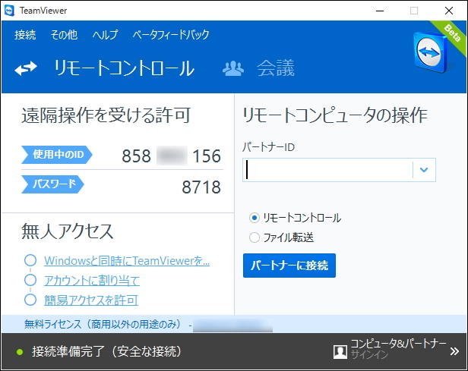Click the meeting people icon
Screen dimensions: 468x371
tap(233, 68)
